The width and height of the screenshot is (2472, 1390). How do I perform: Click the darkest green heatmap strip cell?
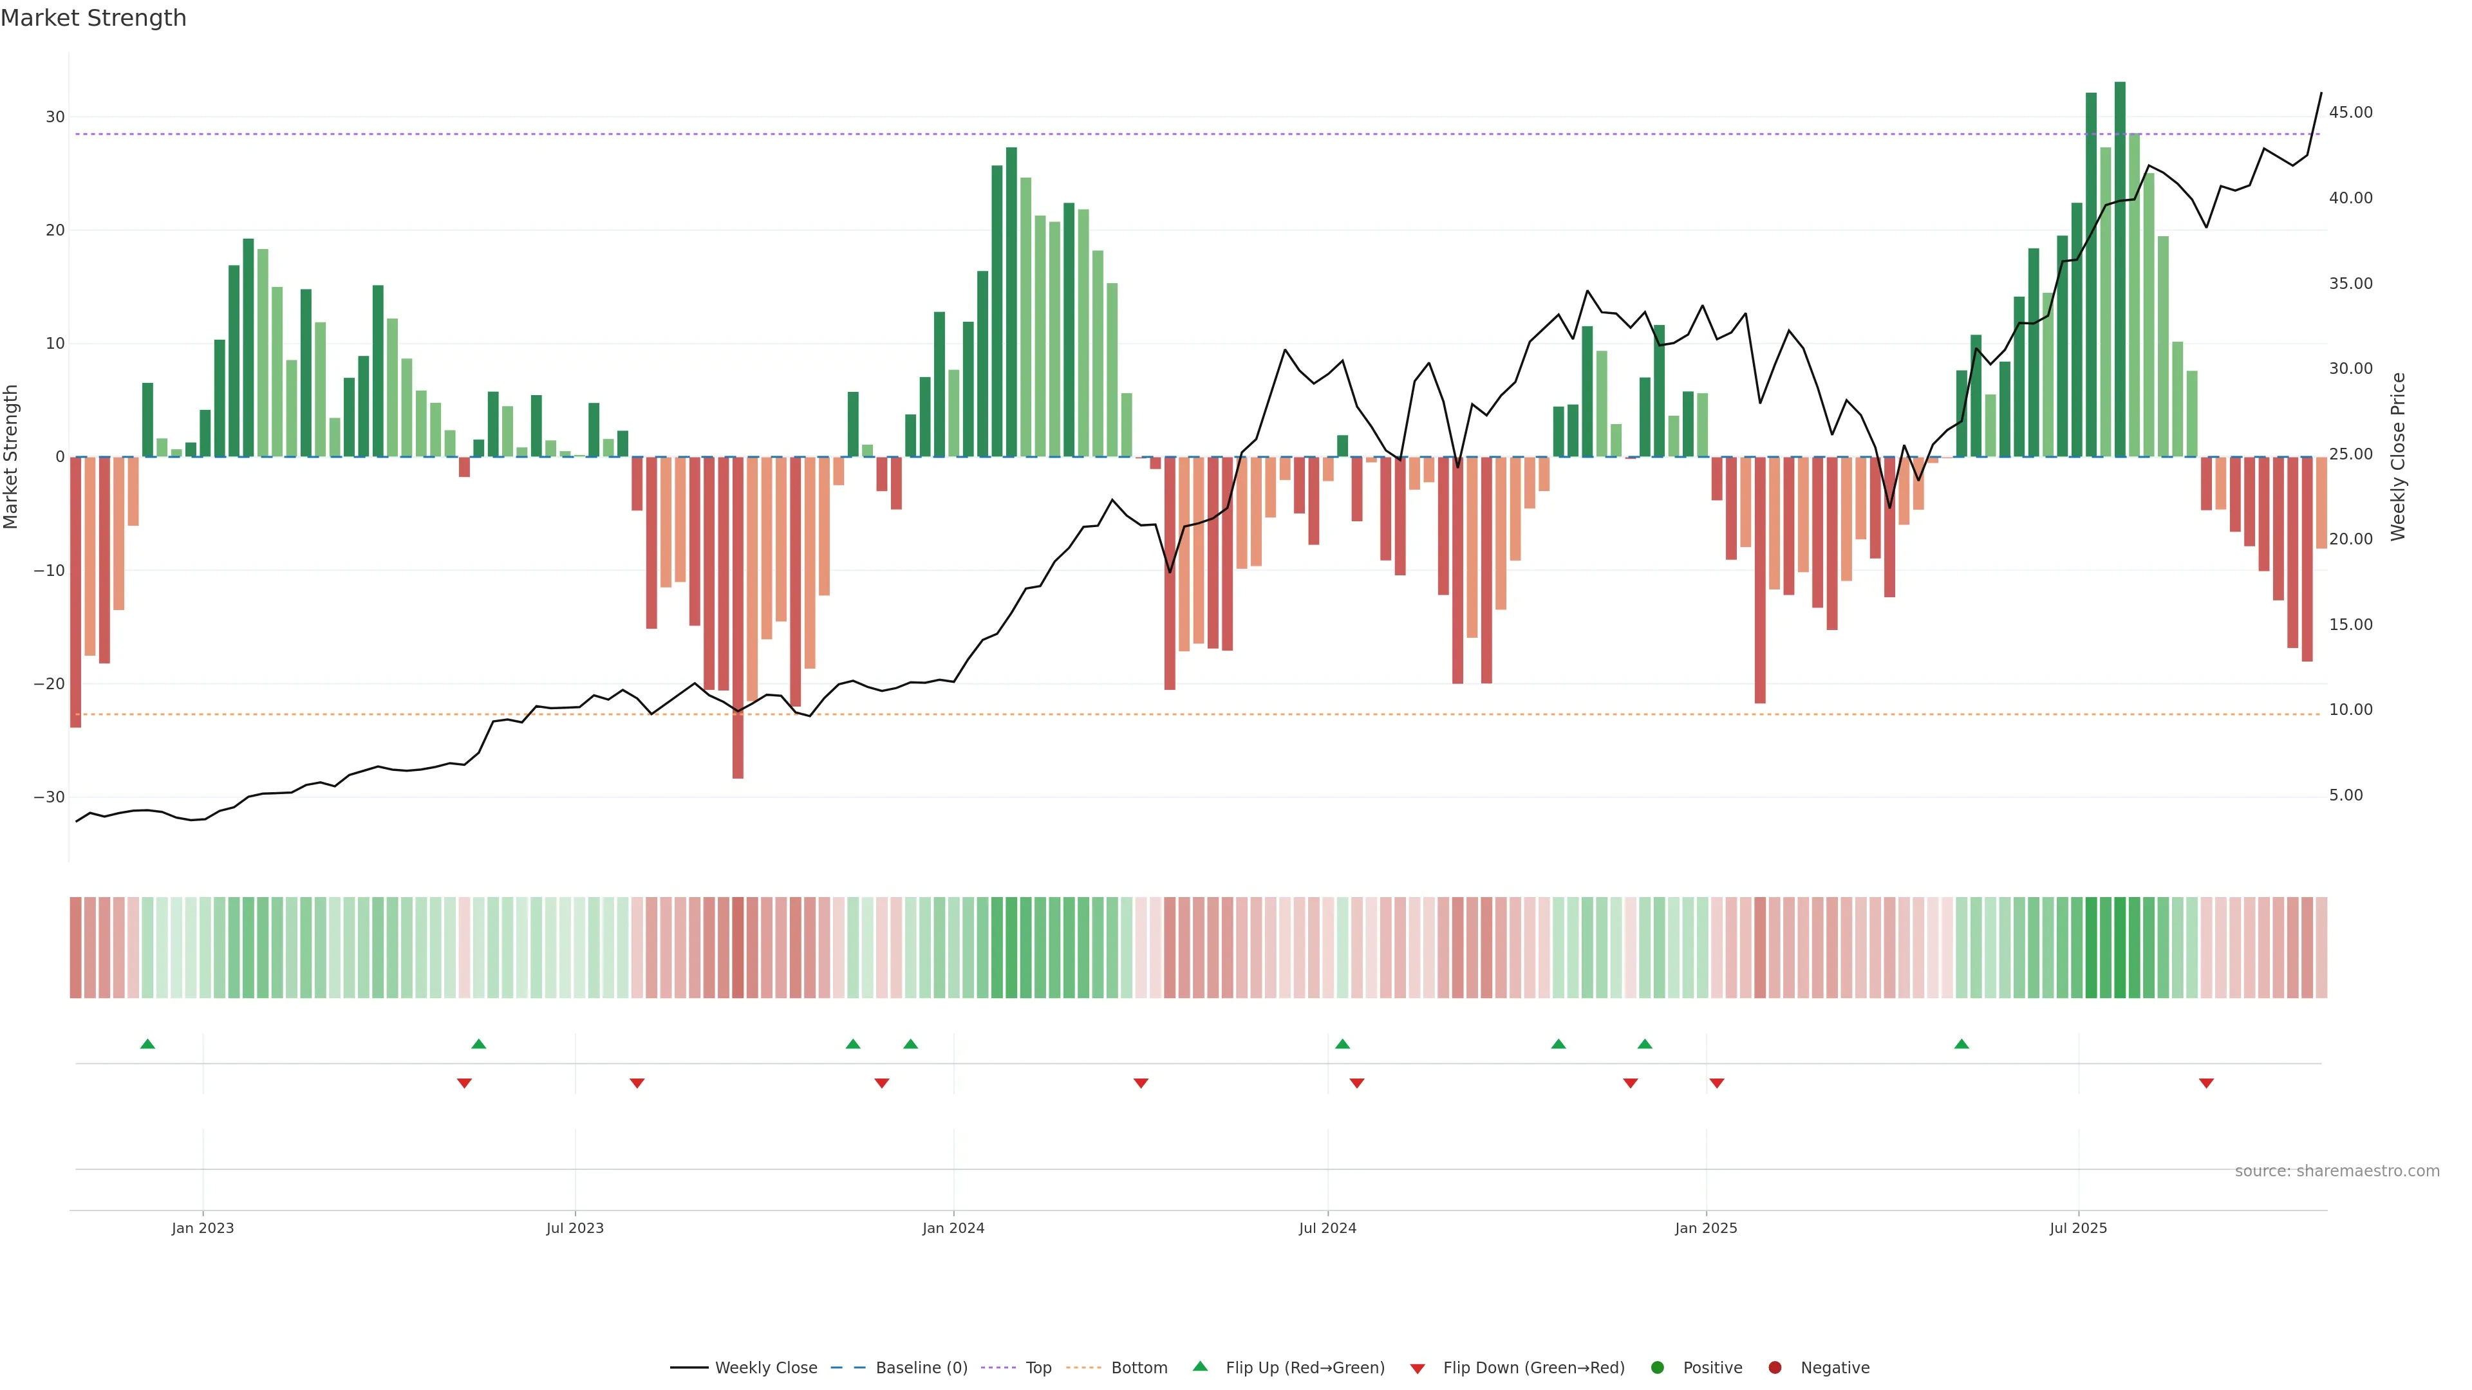[2120, 948]
